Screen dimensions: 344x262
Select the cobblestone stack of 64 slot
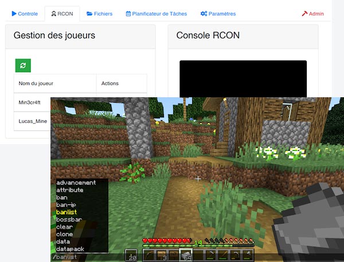[186, 255]
